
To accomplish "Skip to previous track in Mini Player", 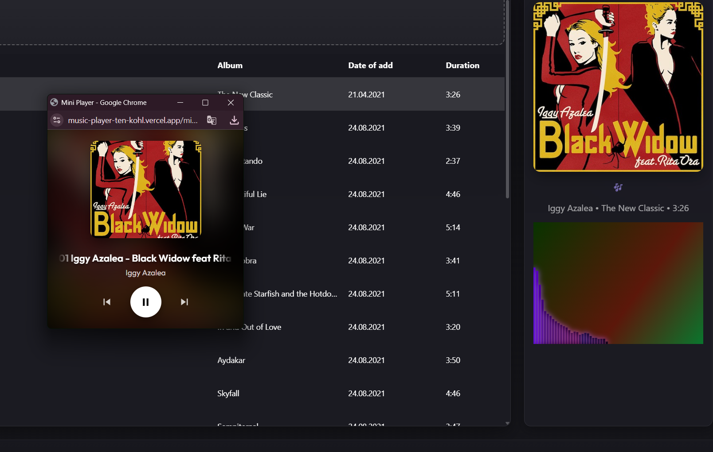I will [x=107, y=302].
